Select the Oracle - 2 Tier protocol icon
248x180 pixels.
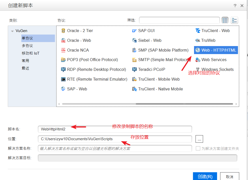(63, 31)
